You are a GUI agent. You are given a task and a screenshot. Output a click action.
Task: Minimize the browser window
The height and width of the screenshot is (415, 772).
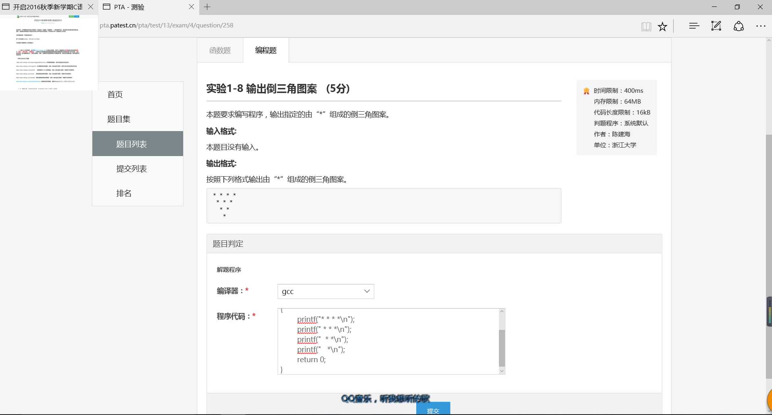coord(714,7)
